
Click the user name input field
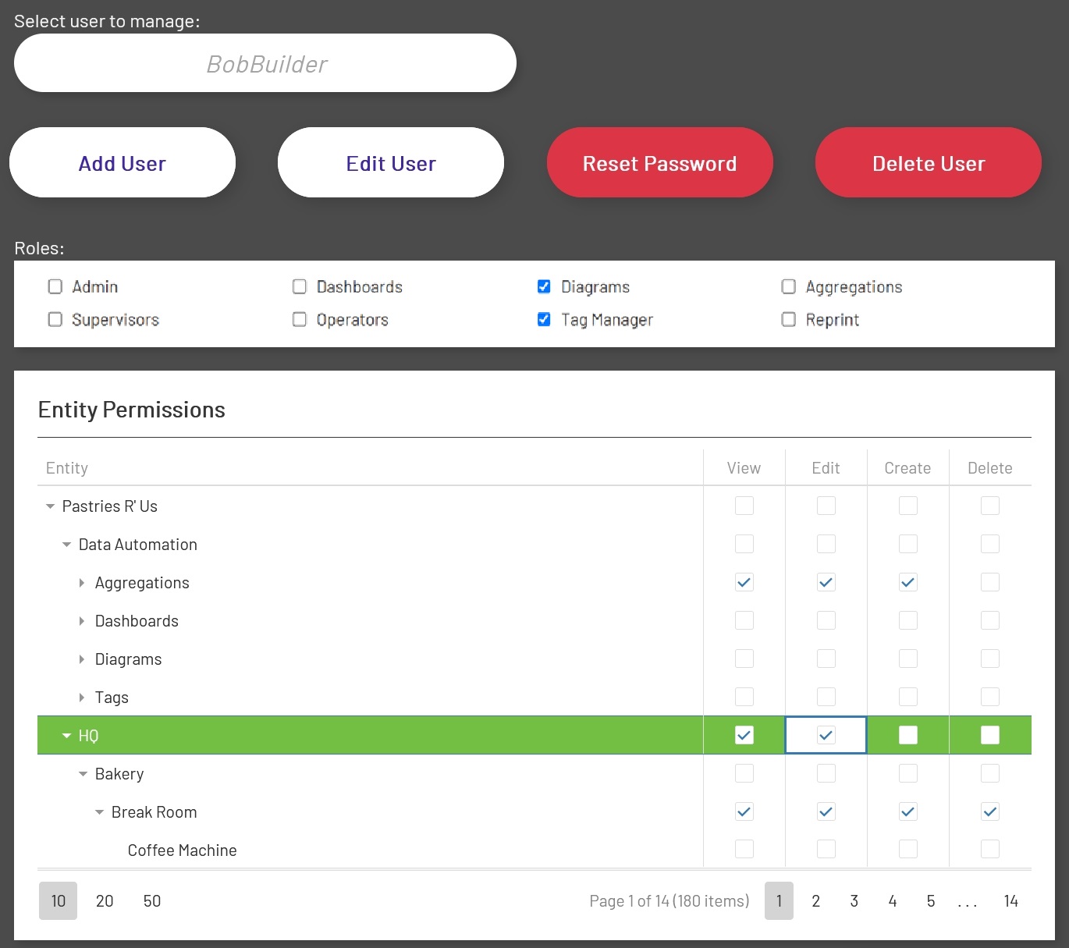tap(265, 62)
